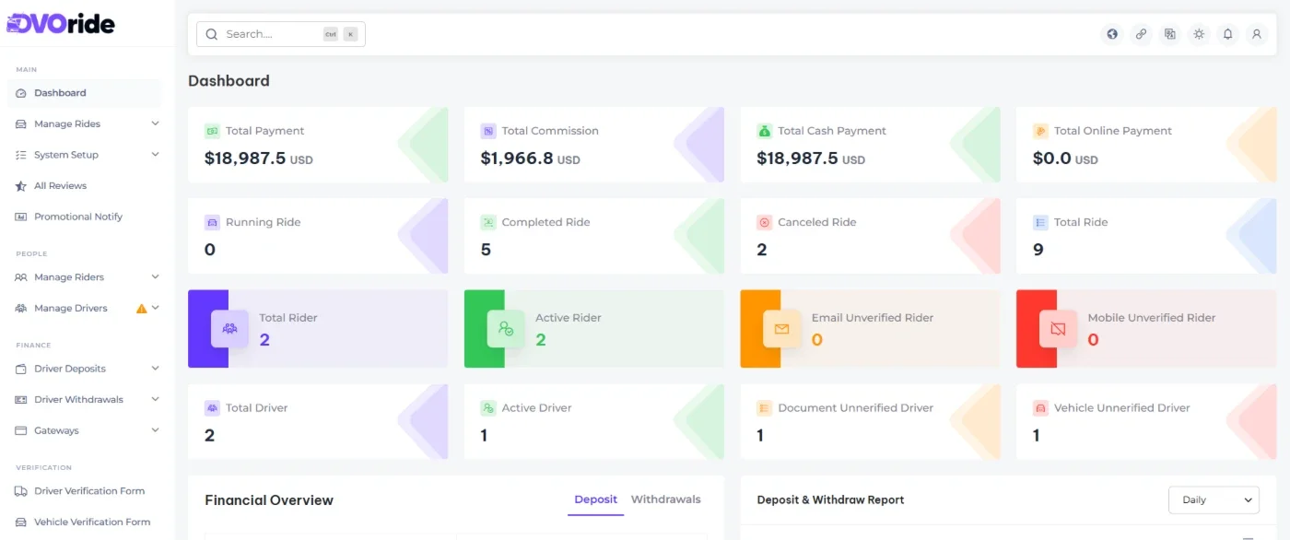This screenshot has height=540, width=1290.
Task: Select the Deposit tab
Action: click(x=595, y=499)
